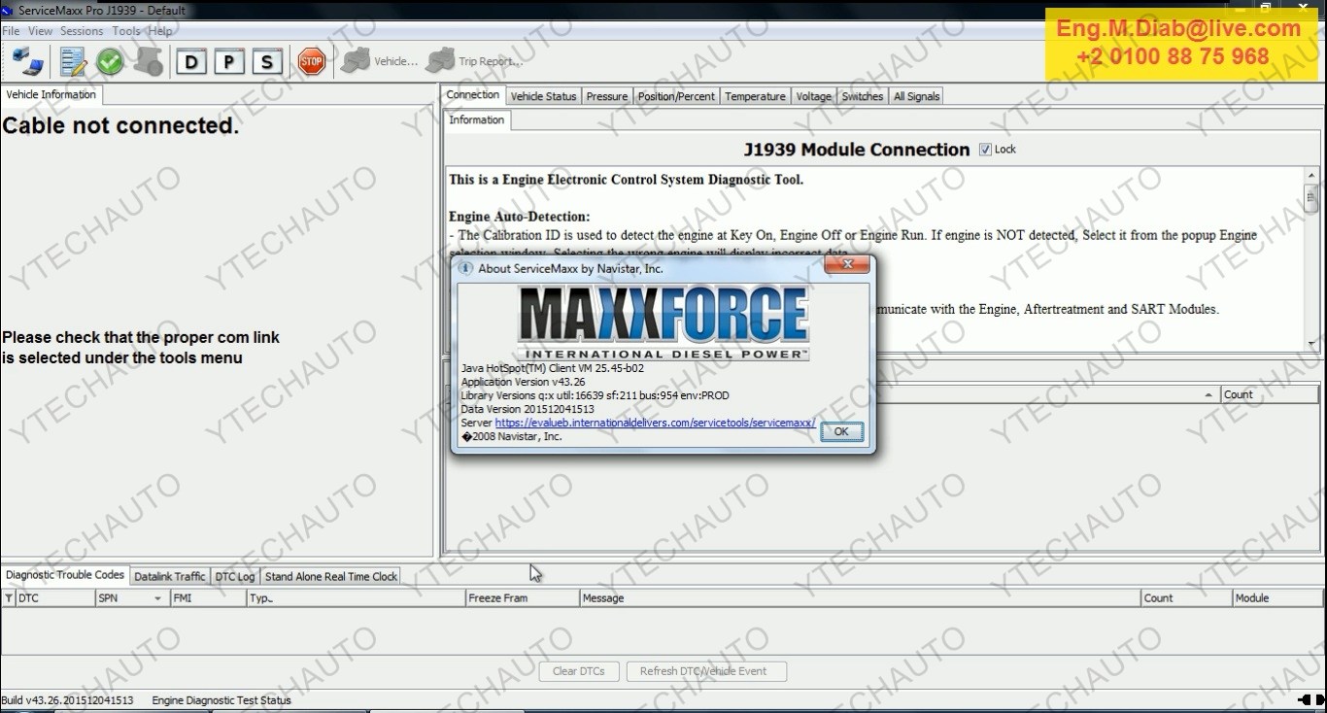Open the SPN column dropdown arrow
Screen dimensions: 1327x713
coord(156,597)
